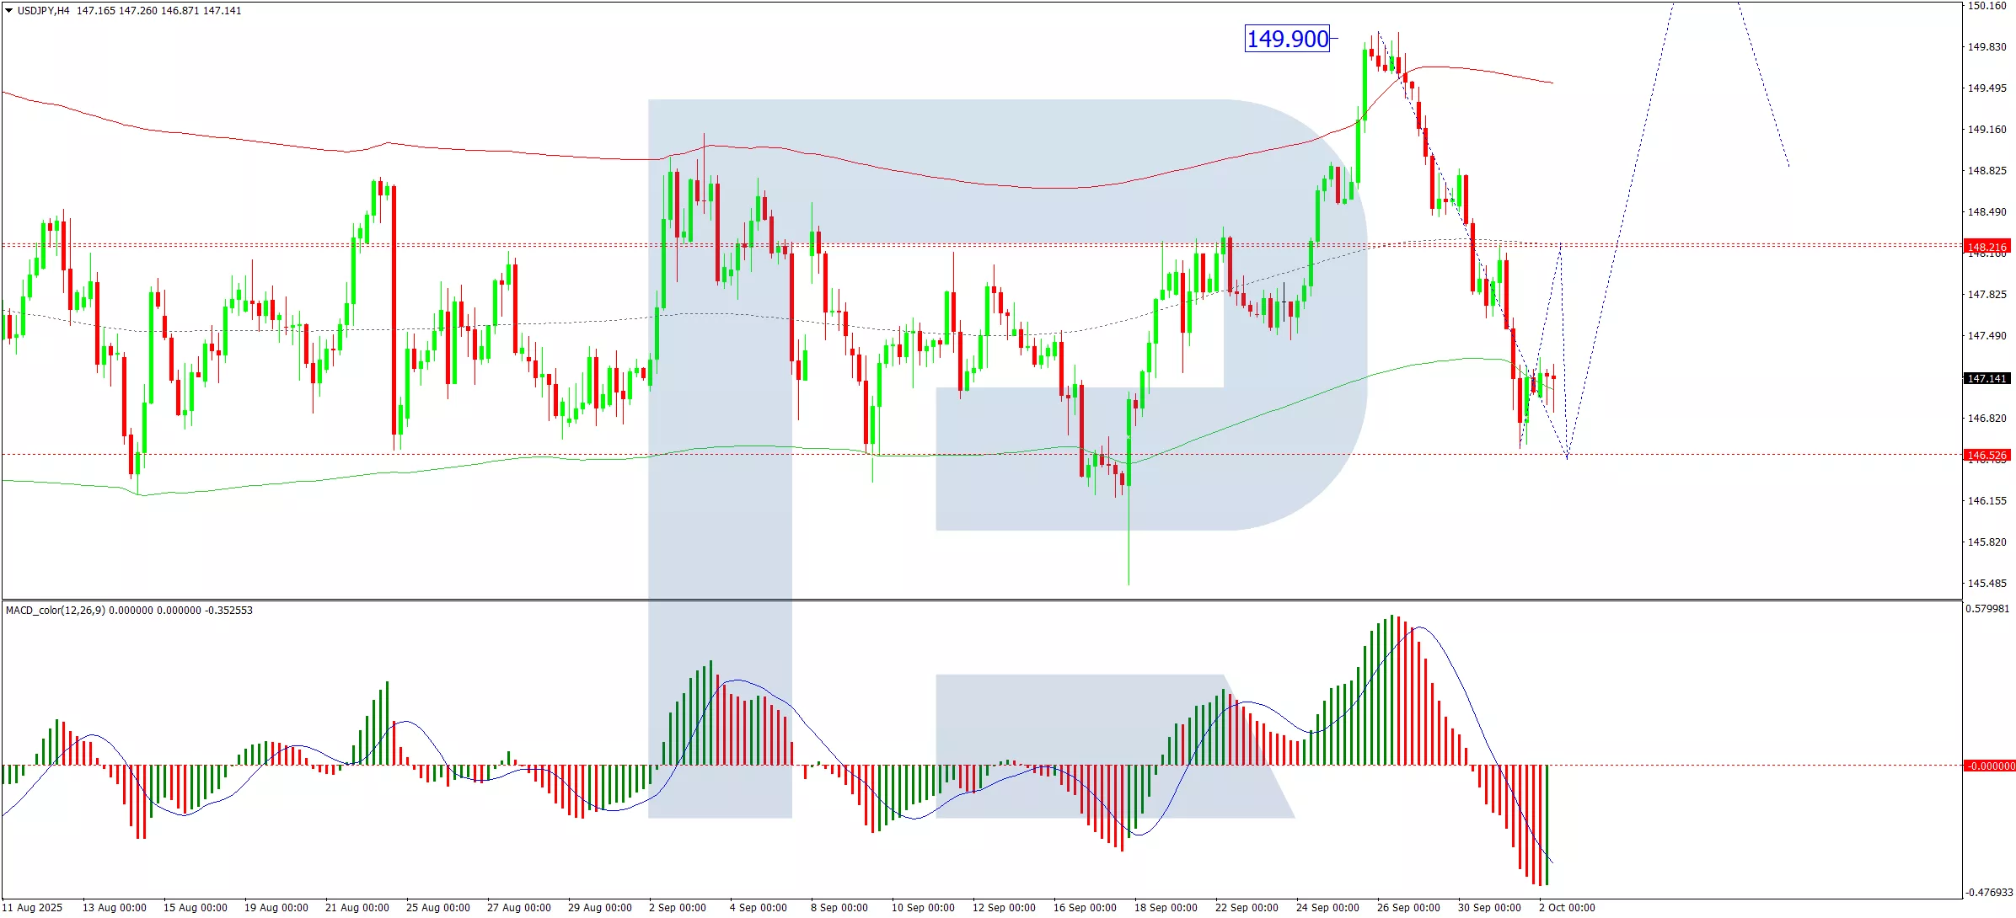This screenshot has width=2016, height=918.
Task: Click the 2 Oct 00:00 time-axis label
Action: [1567, 908]
